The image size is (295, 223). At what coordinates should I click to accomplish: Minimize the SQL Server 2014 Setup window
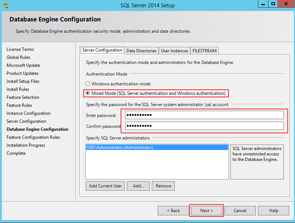(263, 4)
